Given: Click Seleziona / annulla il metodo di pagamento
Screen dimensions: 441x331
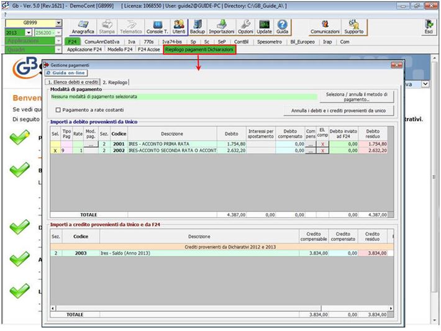Looking at the screenshot, I should (x=357, y=97).
